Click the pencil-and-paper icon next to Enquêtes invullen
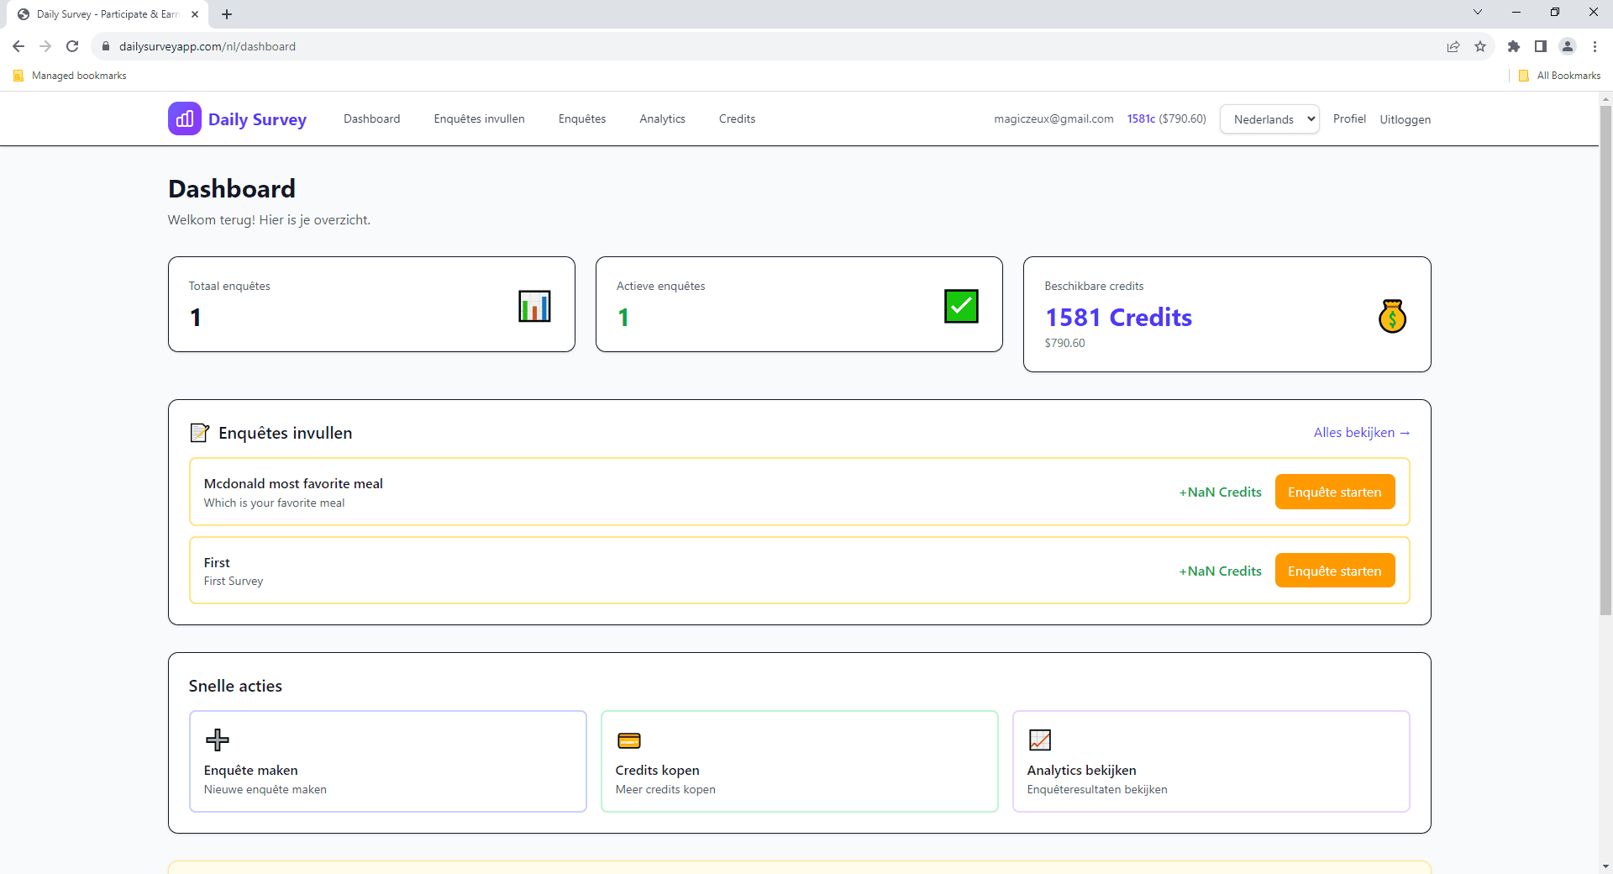 pos(199,432)
